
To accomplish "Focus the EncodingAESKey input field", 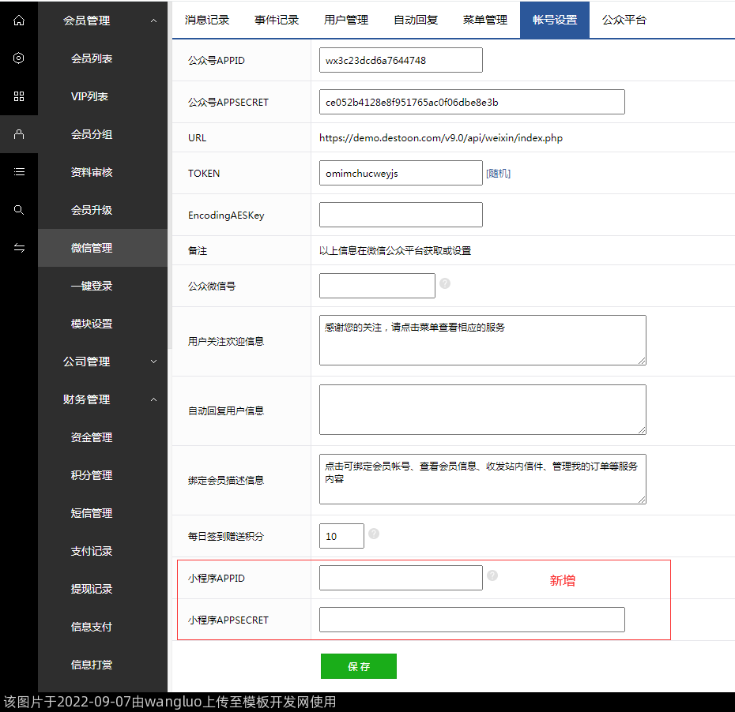I will pos(401,215).
